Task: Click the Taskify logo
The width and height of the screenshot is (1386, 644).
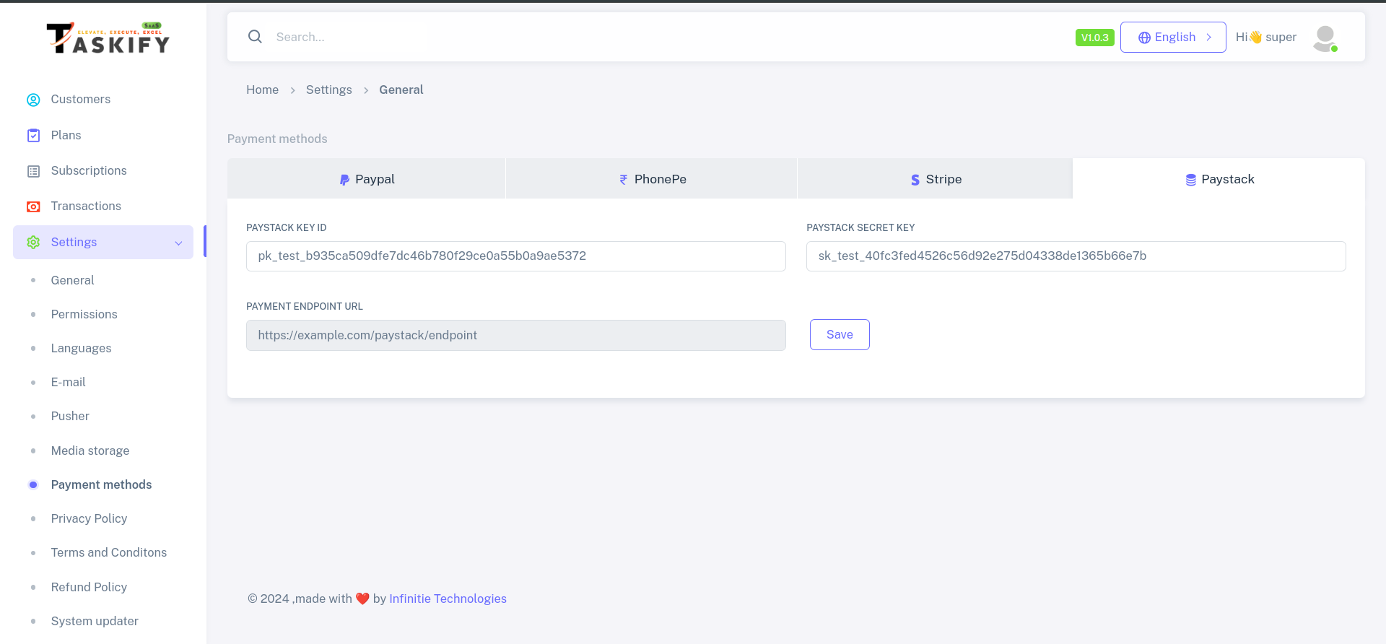Action: 108,38
